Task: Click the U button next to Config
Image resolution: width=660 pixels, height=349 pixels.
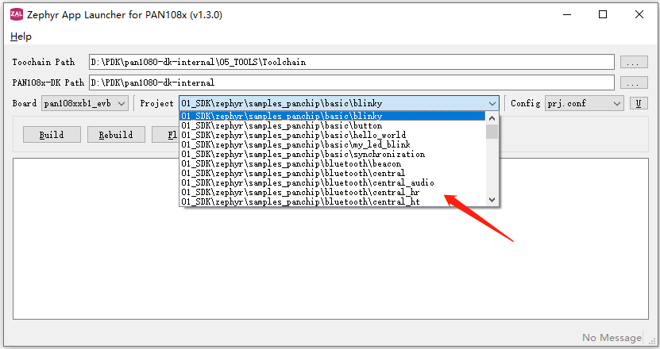Action: point(639,103)
